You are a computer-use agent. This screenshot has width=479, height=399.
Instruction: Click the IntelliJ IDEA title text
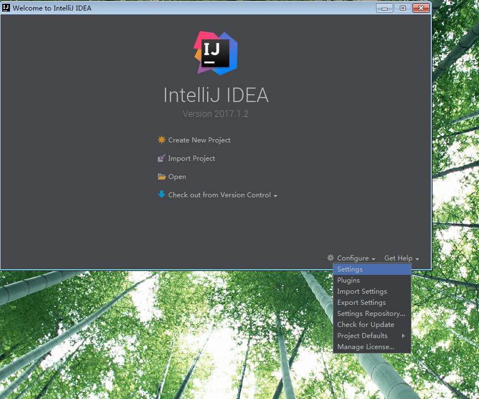tap(215, 95)
